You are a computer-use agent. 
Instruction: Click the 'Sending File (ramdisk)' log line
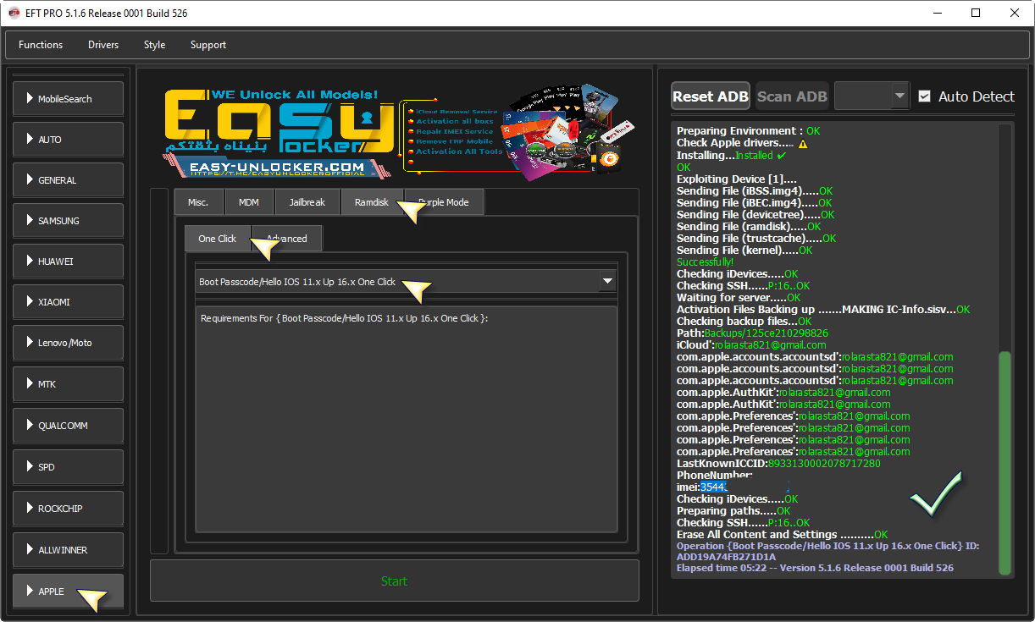(x=749, y=227)
